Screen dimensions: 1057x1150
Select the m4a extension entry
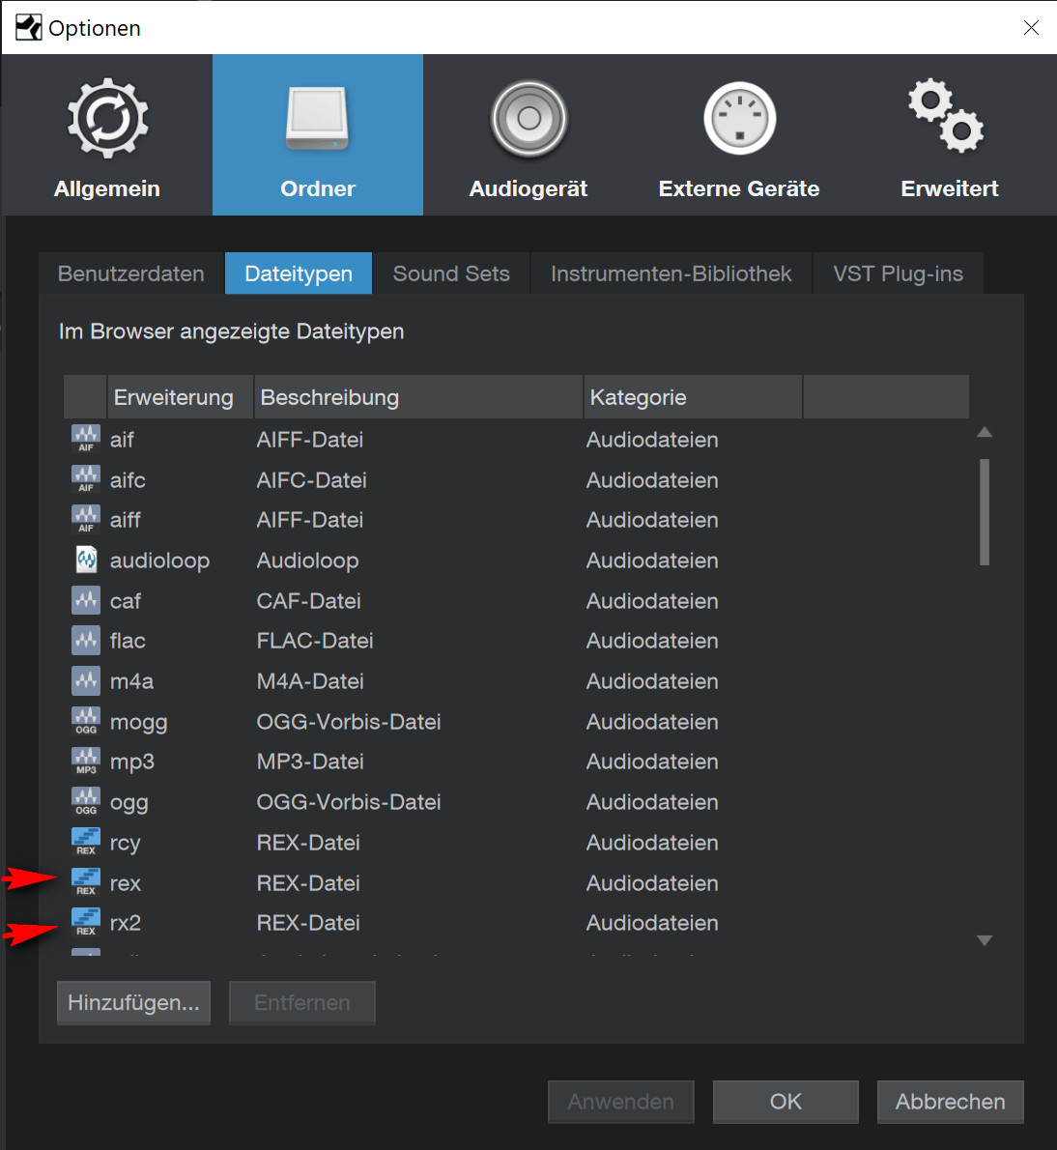click(x=131, y=681)
